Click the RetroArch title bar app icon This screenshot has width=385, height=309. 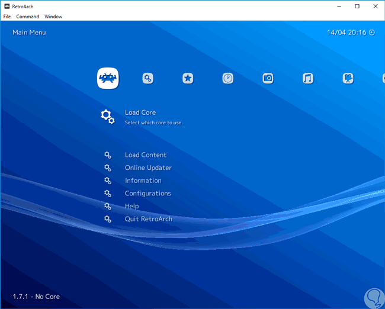(x=6, y=6)
